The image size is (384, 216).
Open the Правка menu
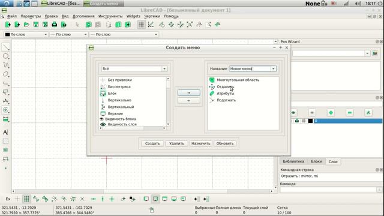pos(51,16)
